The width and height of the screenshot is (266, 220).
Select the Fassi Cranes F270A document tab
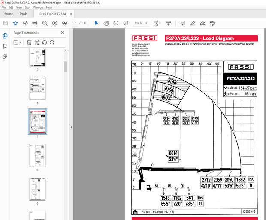point(54,14)
